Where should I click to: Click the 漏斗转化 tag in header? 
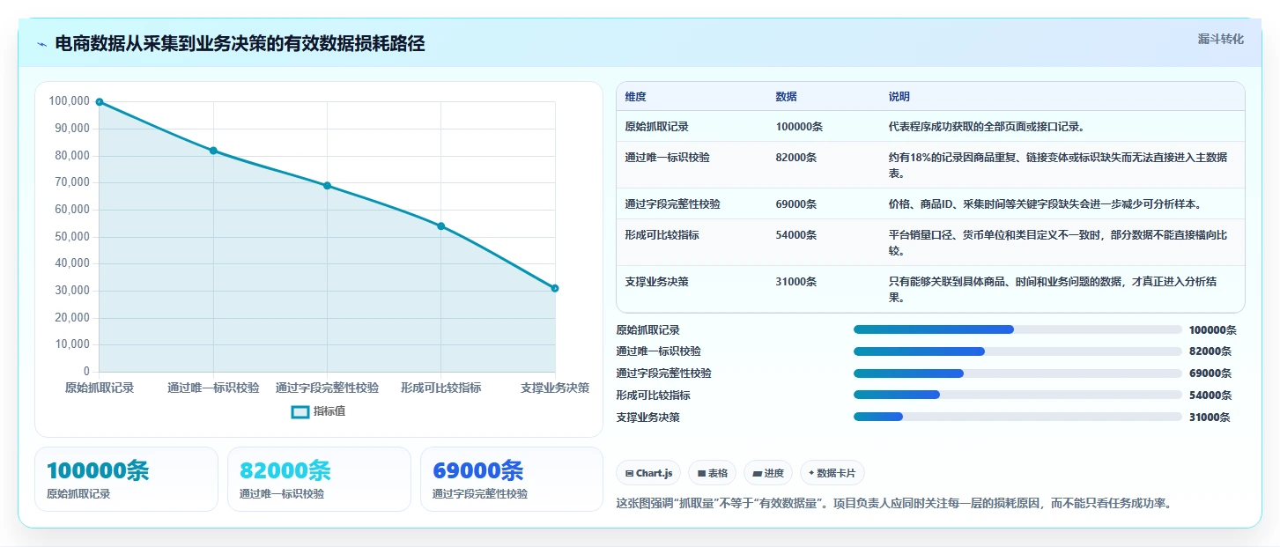[1221, 39]
